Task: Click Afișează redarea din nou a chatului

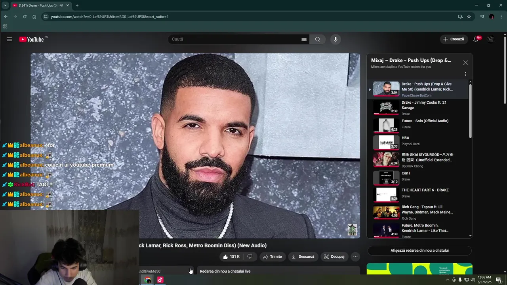Action: [419, 251]
